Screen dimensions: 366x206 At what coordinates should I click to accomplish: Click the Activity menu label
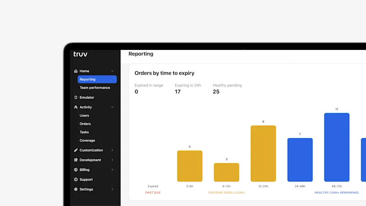point(86,107)
